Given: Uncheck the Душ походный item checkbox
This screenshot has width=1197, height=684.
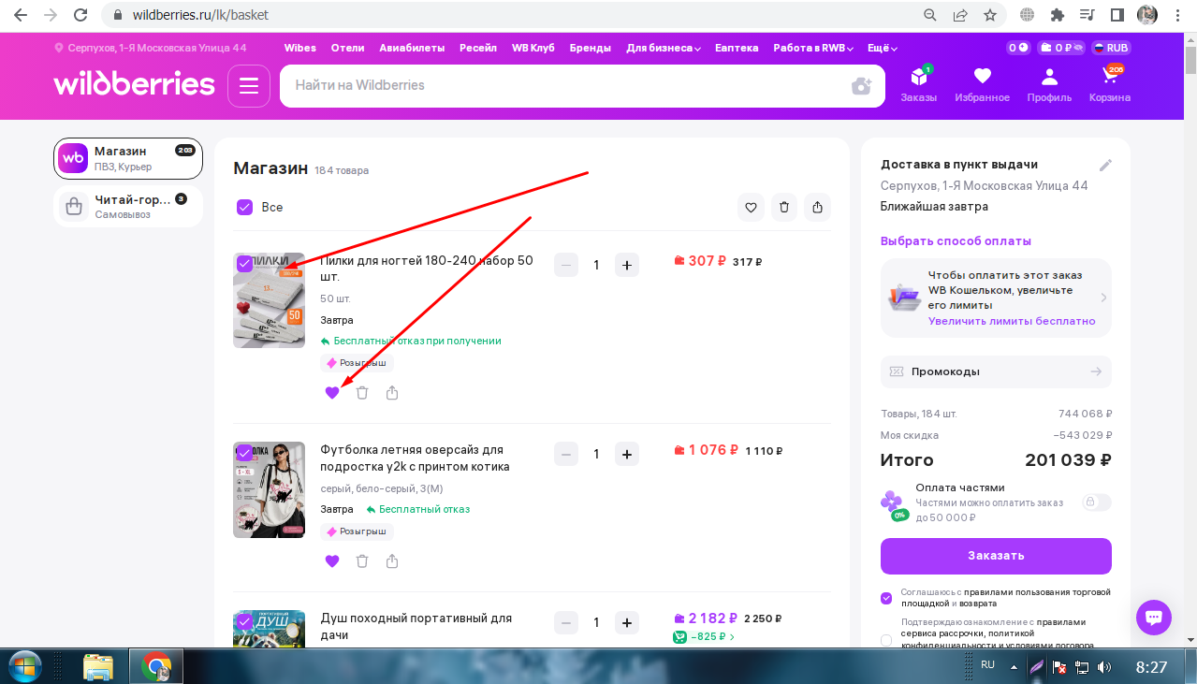Looking at the screenshot, I should pos(244,621).
